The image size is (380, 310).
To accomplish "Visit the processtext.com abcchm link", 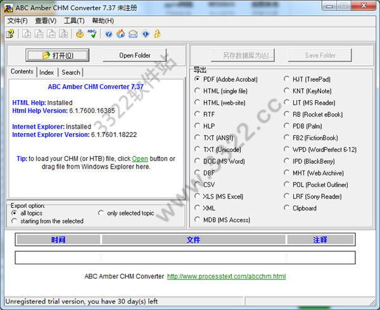I will 226,276.
